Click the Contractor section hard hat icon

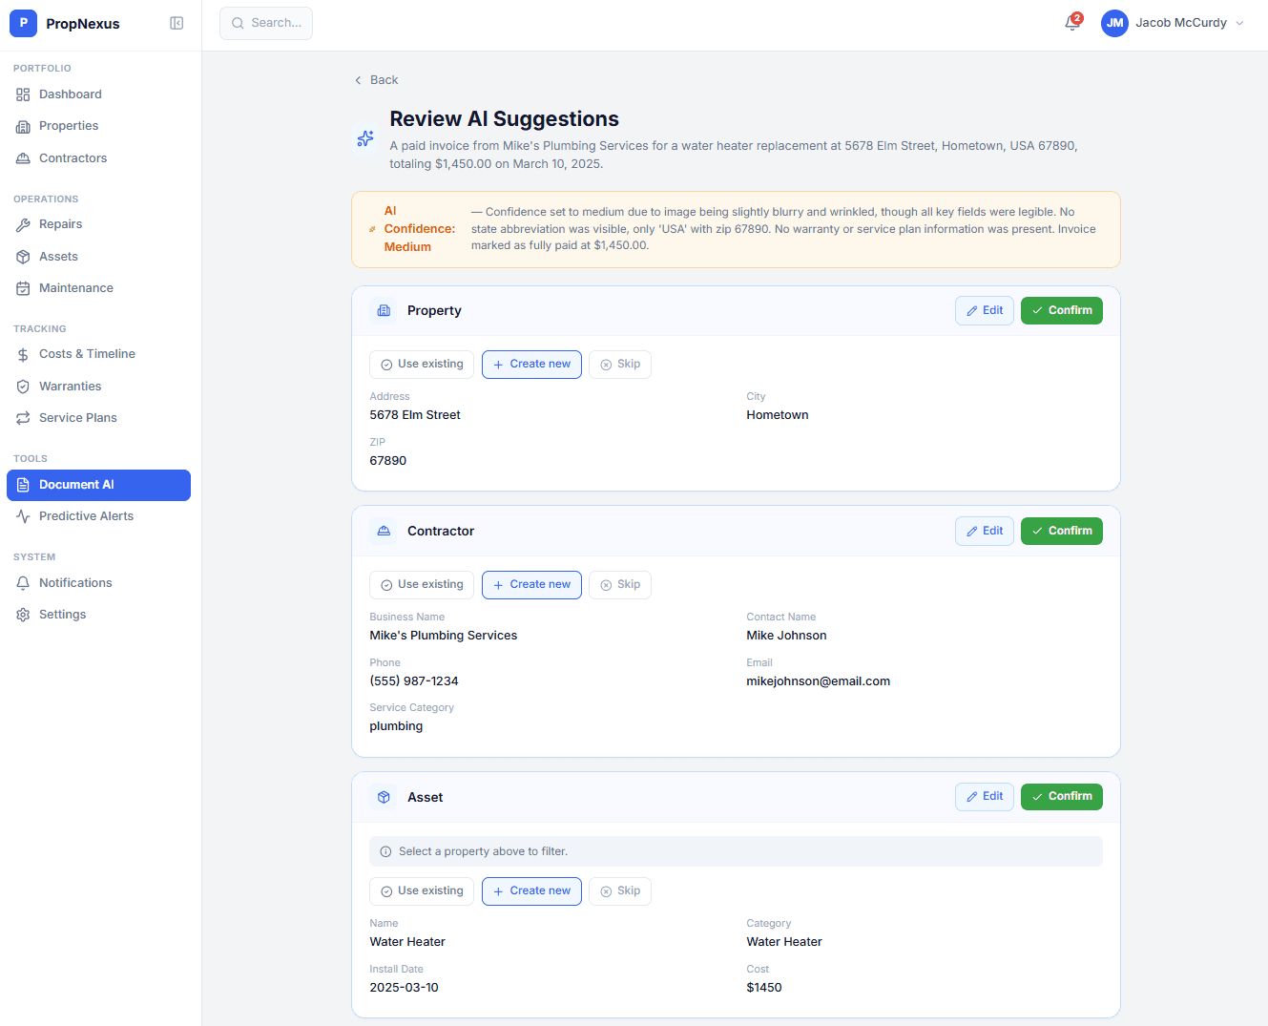click(384, 532)
